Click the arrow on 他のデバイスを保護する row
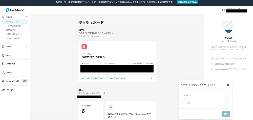The height and width of the screenshot is (120, 253). pyautogui.click(x=151, y=78)
